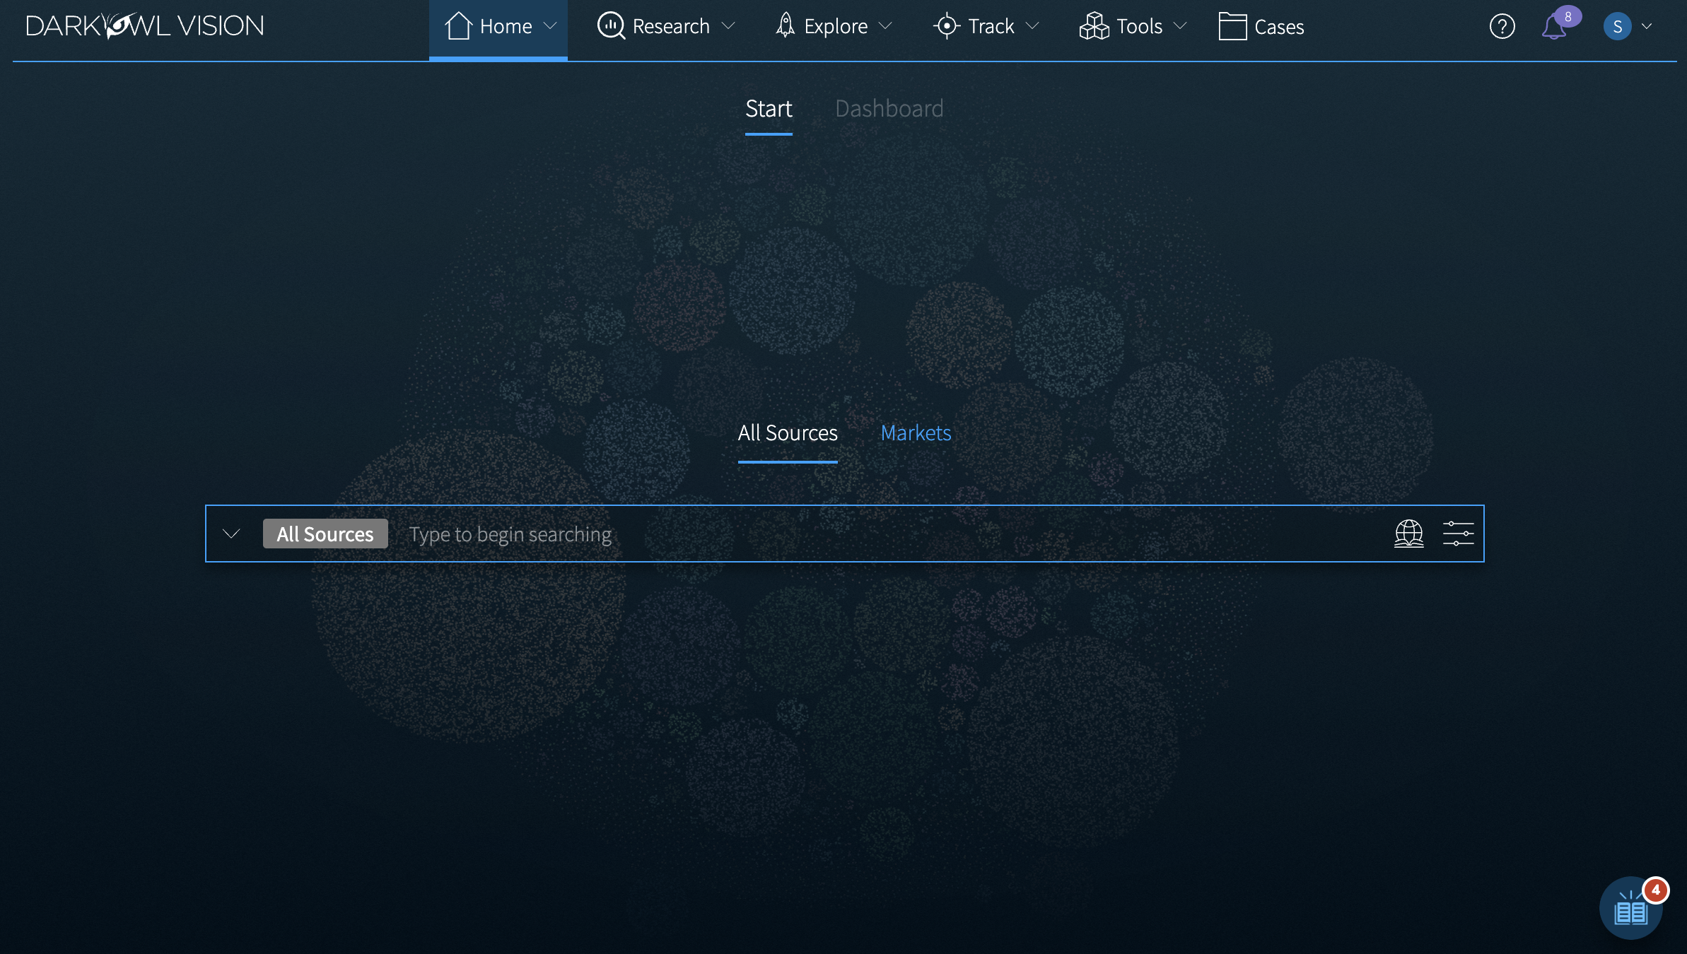Switch to the Dashboard tab
This screenshot has width=1687, height=954.
(x=889, y=109)
